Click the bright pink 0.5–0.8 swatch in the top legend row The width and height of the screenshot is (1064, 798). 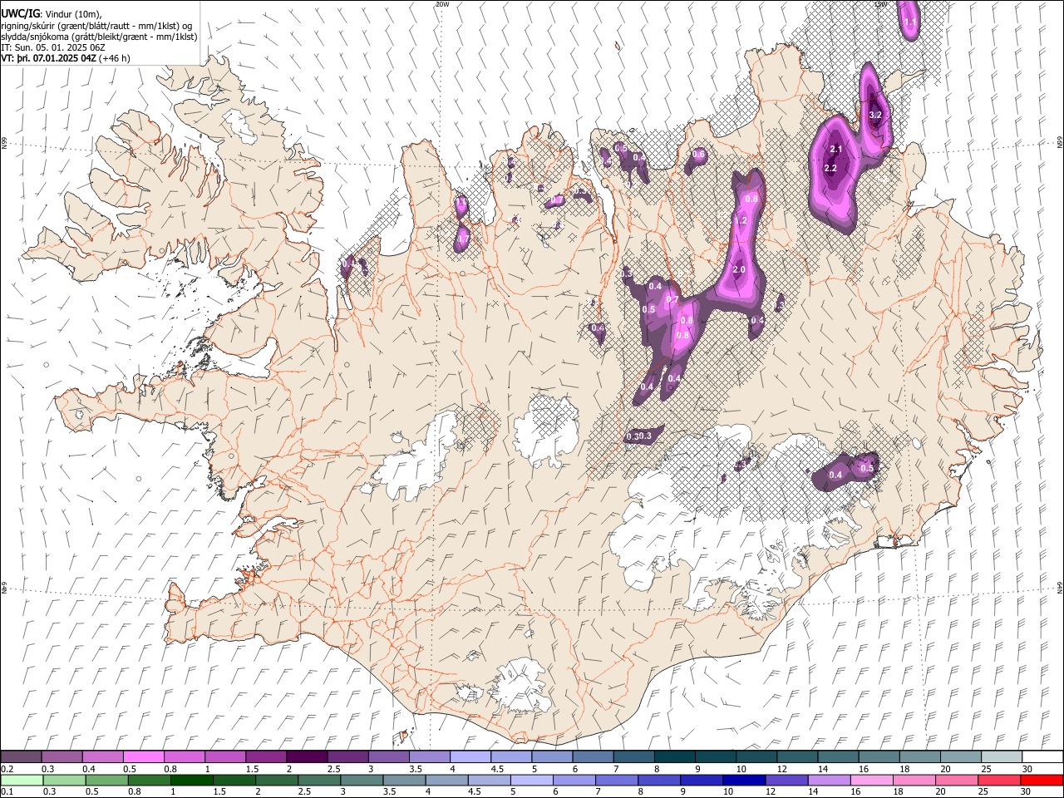click(143, 757)
